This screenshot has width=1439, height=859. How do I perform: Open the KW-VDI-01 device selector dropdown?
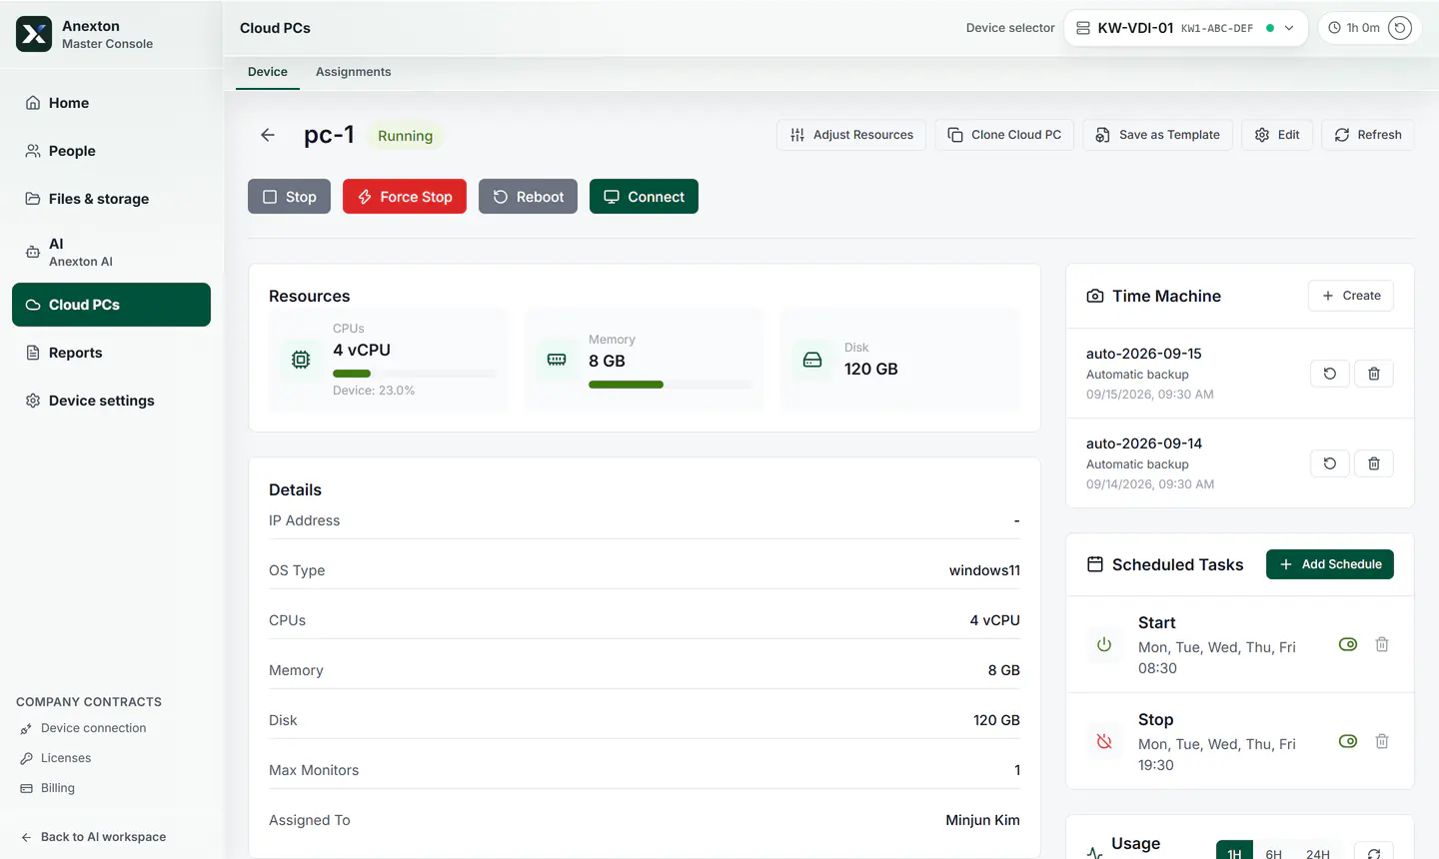pyautogui.click(x=1185, y=28)
